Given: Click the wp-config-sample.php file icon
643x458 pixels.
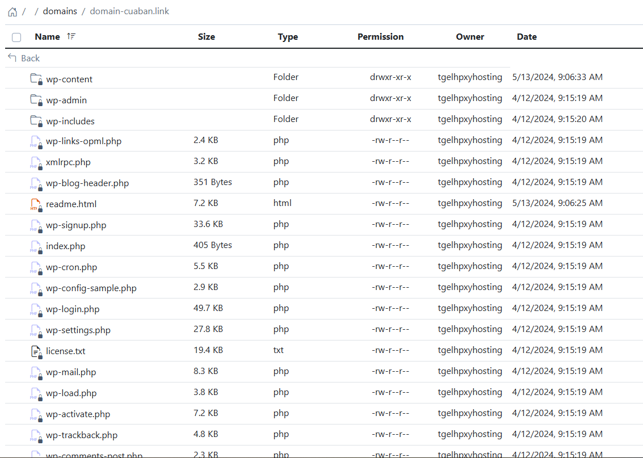Looking at the screenshot, I should pyautogui.click(x=36, y=289).
